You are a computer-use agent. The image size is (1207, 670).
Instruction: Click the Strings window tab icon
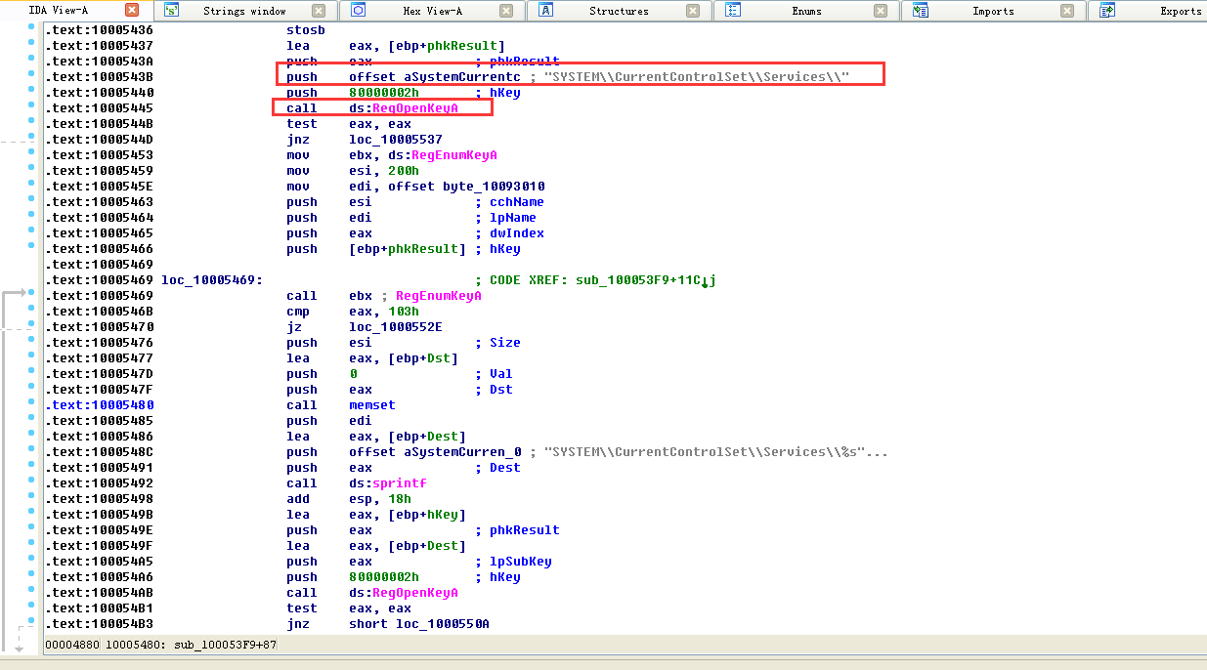tap(172, 11)
